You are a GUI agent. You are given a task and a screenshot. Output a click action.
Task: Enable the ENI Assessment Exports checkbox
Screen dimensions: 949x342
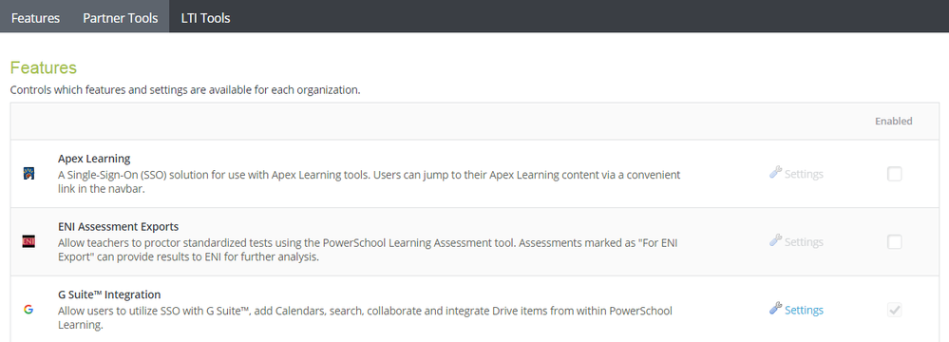894,242
